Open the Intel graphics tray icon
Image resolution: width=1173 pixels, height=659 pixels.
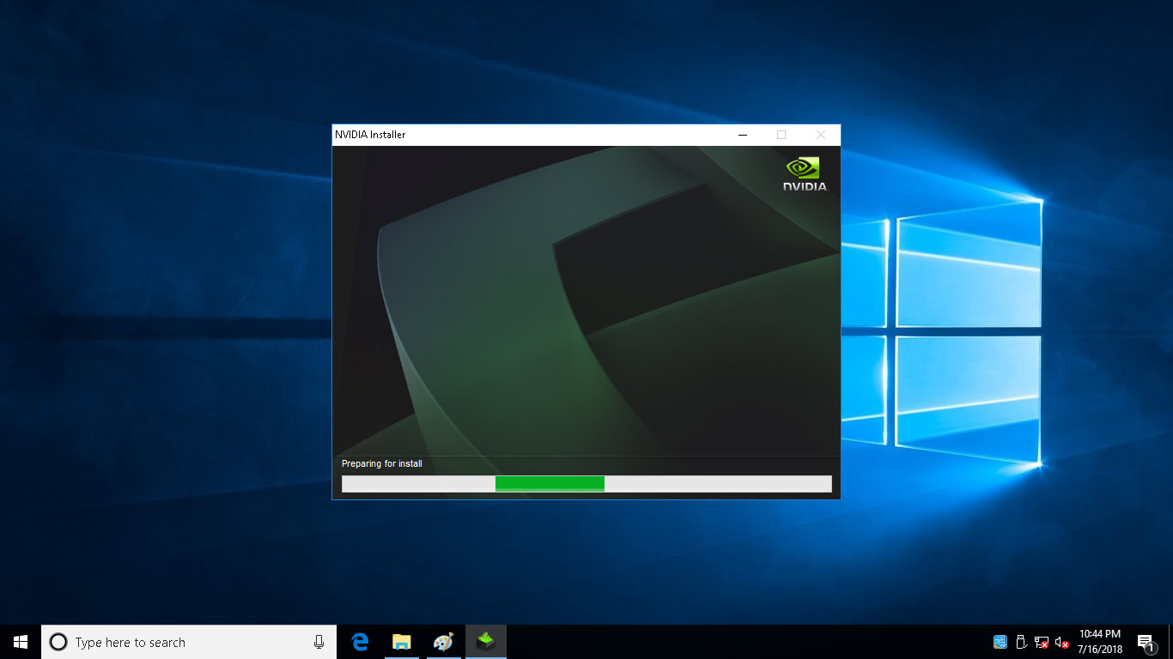[x=1000, y=642]
